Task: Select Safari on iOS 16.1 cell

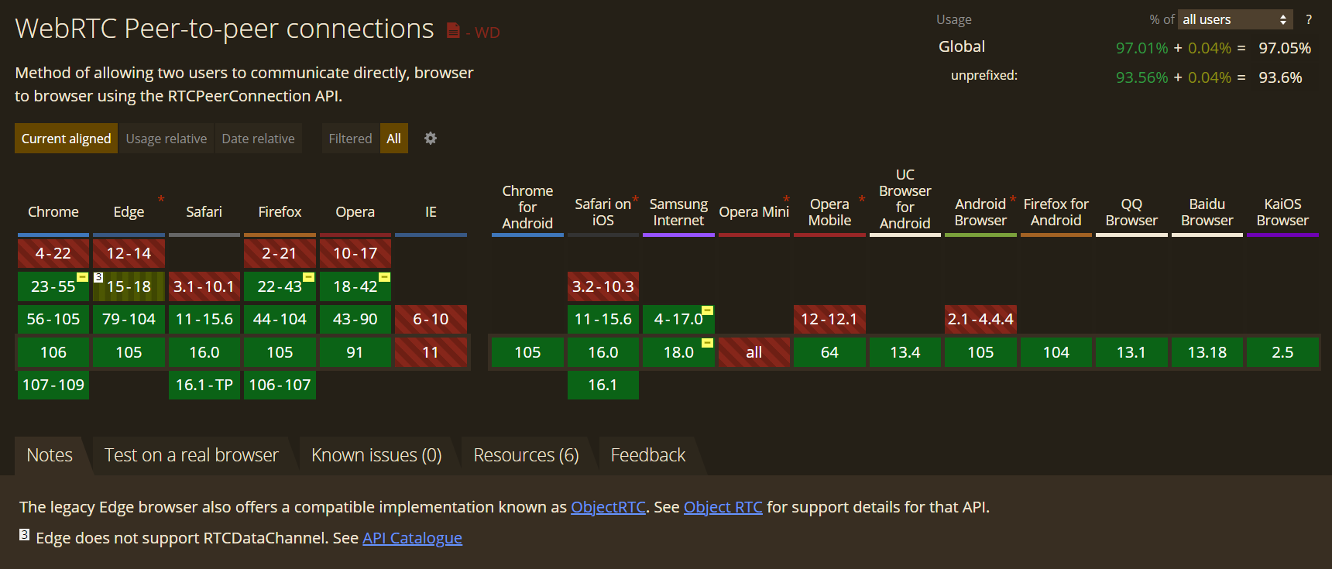Action: [603, 385]
